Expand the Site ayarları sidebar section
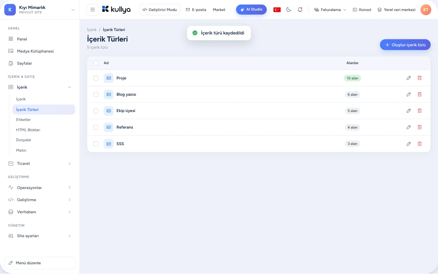 [x=40, y=236]
